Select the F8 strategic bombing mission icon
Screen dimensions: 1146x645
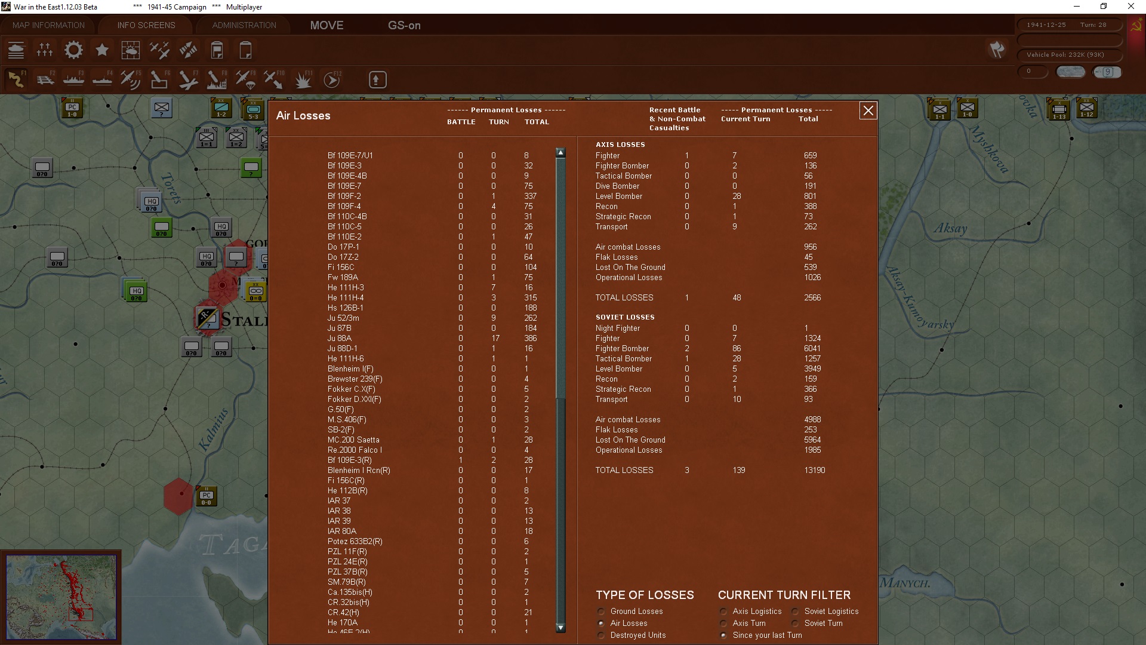[216, 79]
